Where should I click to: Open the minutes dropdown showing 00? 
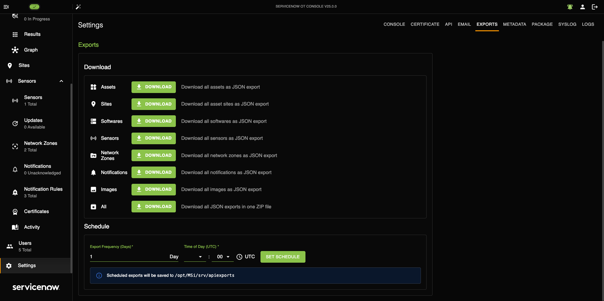tap(223, 257)
